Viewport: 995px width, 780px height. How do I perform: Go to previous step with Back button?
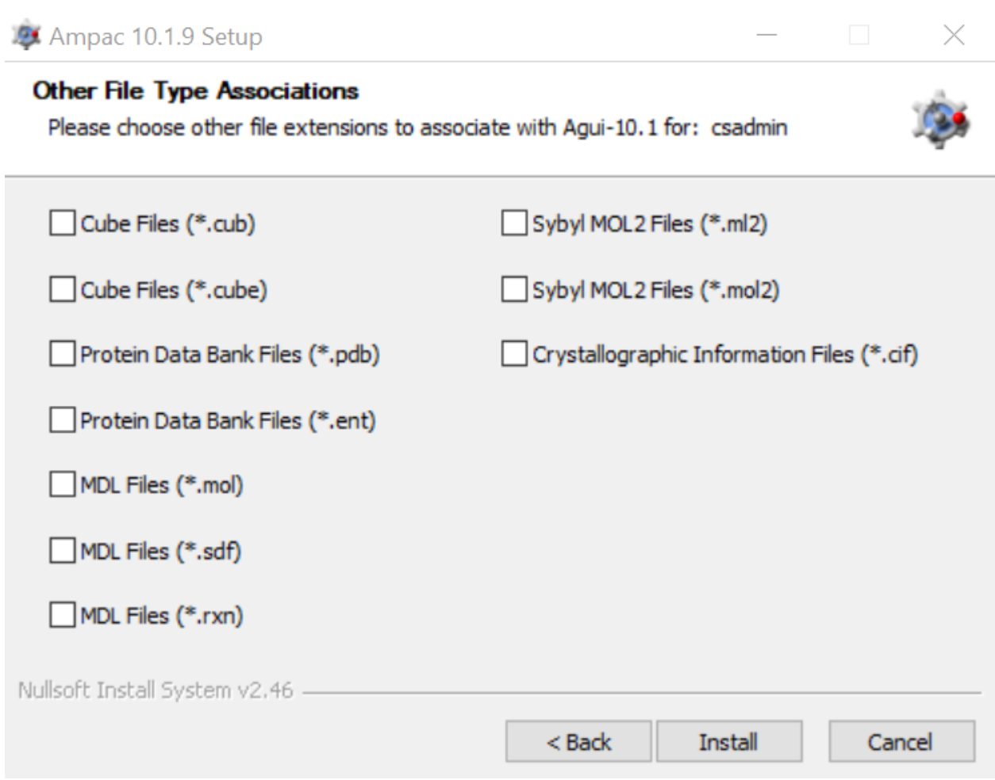coord(578,742)
